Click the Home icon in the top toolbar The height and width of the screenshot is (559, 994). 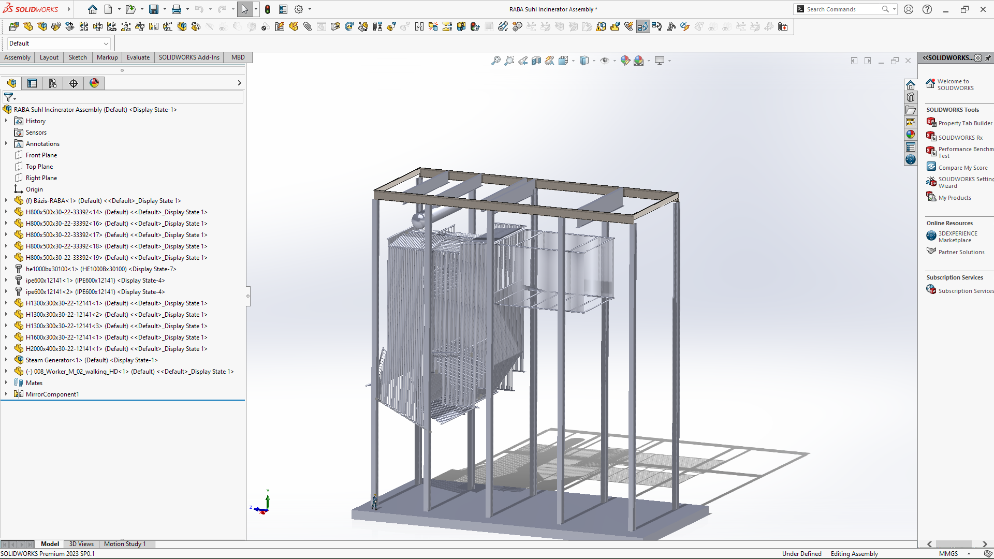[92, 9]
